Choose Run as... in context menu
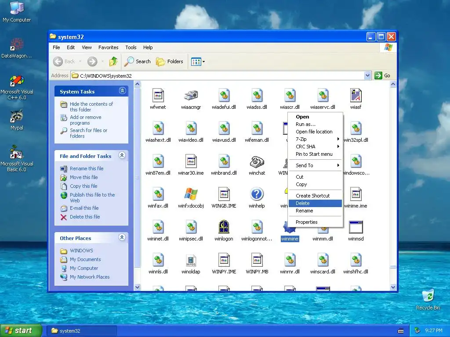 [315, 124]
